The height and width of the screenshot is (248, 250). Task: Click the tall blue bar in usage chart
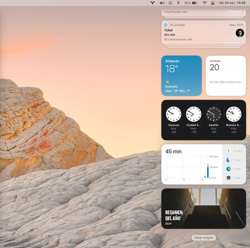(x=208, y=171)
